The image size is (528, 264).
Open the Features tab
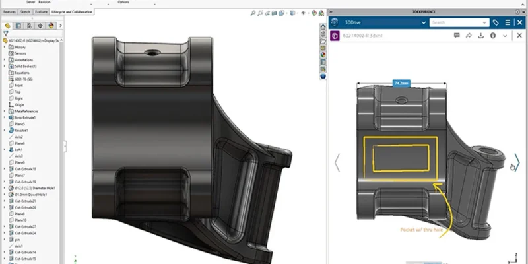point(9,12)
